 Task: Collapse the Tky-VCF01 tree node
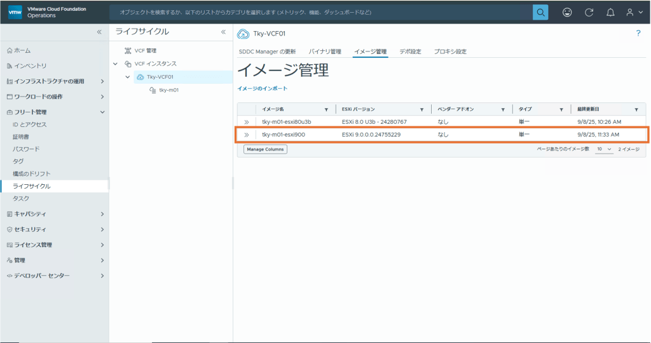pyautogui.click(x=128, y=77)
